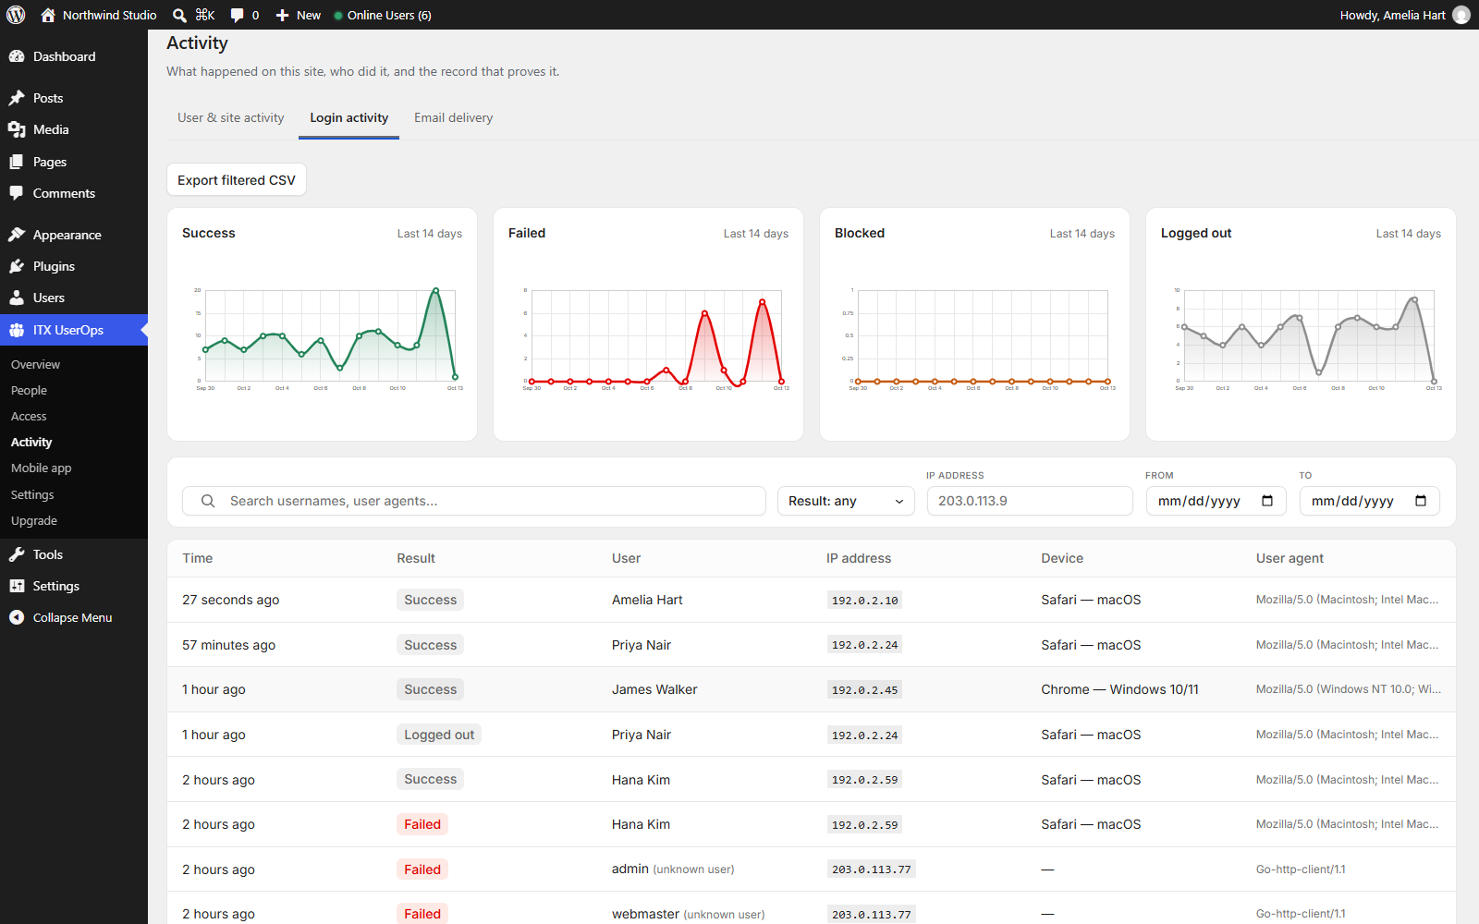Focus the search usernames field

point(474,501)
